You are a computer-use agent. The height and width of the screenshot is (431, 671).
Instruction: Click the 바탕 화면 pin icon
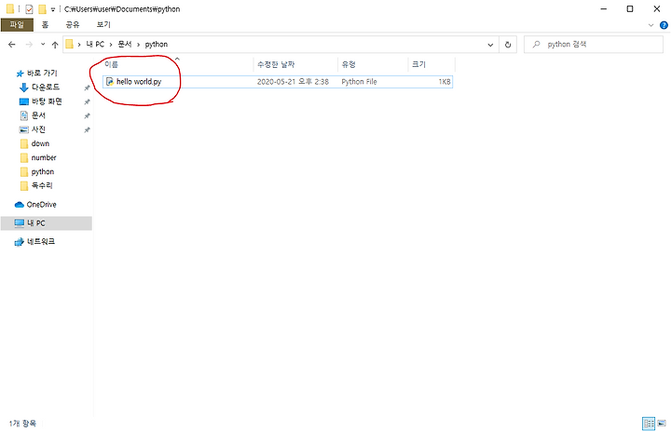pyautogui.click(x=87, y=101)
